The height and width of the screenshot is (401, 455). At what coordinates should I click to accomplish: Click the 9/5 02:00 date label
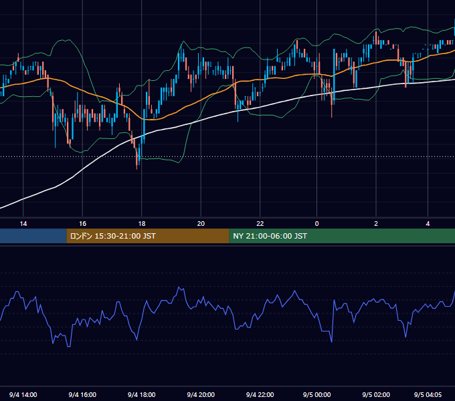pyautogui.click(x=376, y=394)
